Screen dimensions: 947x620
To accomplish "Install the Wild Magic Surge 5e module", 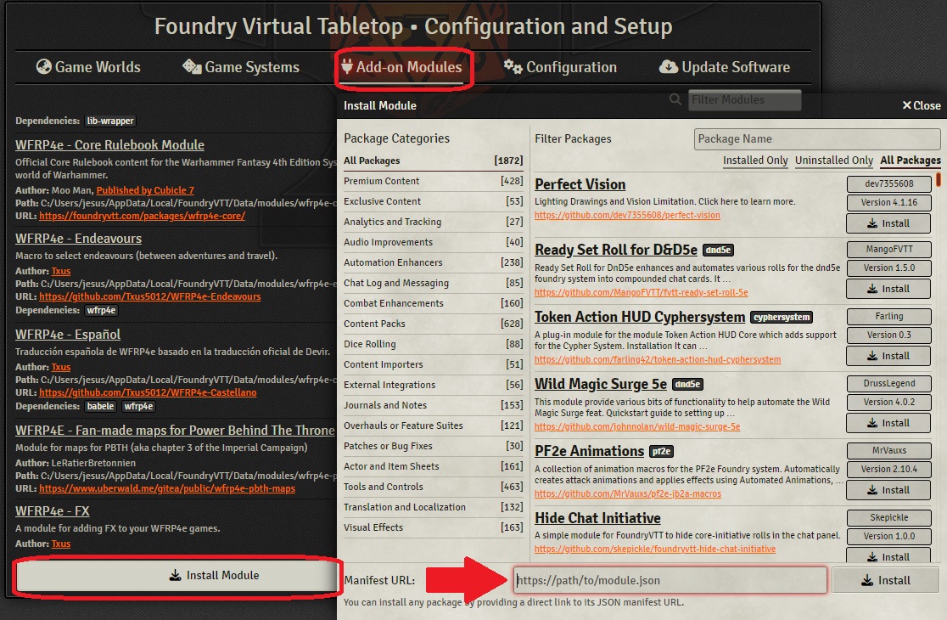I will 888,424.
